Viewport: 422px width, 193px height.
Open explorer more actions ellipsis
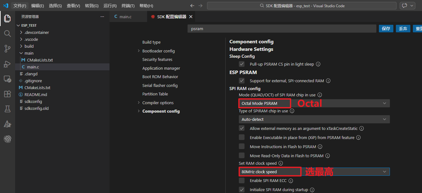pos(102,17)
